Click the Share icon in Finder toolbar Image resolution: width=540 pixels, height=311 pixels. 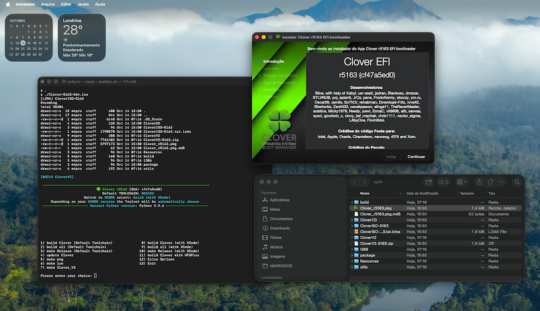click(479, 182)
